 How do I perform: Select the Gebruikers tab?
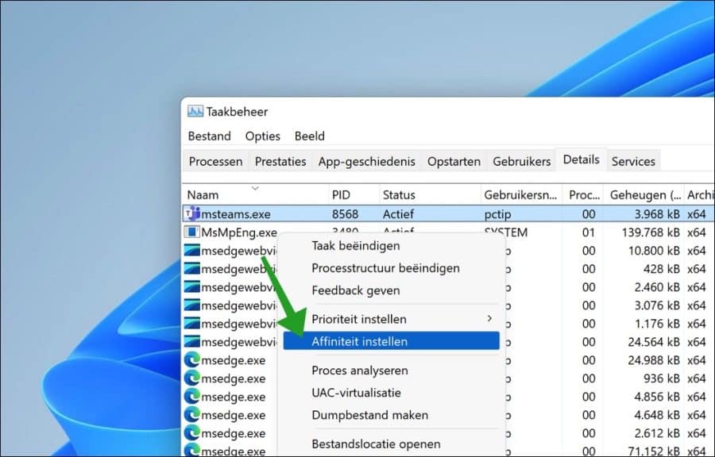(522, 162)
